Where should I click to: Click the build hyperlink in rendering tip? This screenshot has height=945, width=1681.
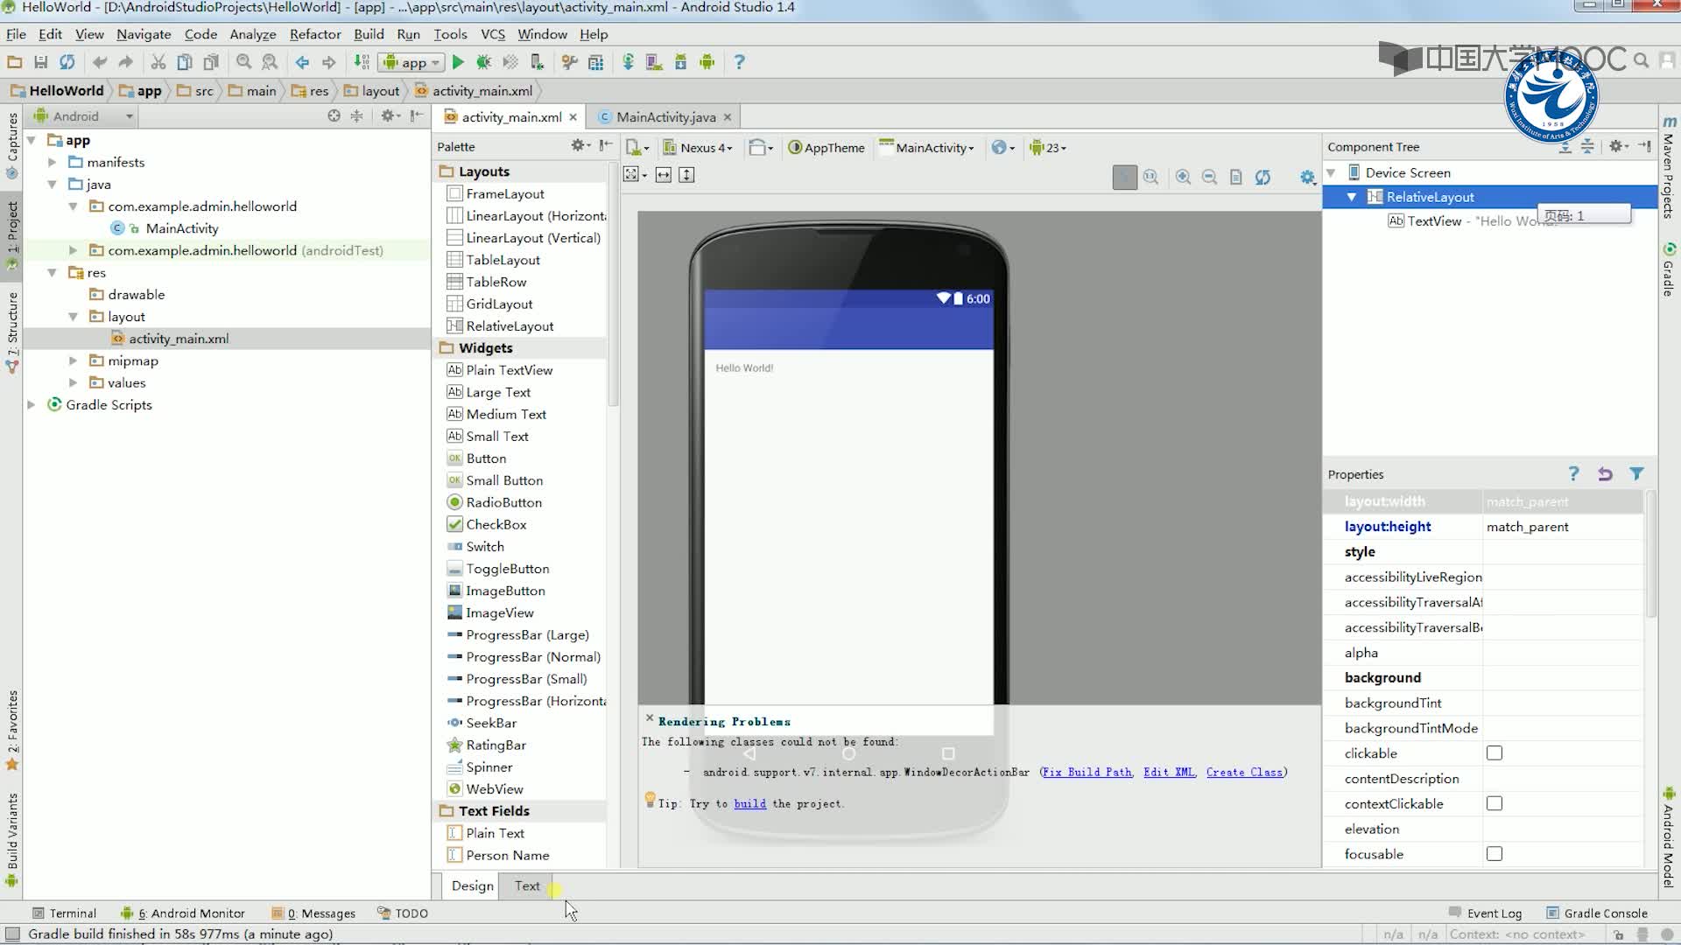749,803
